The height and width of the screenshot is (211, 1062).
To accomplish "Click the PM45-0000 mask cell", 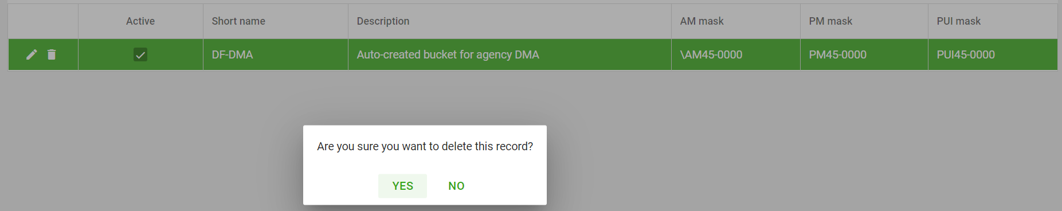I will 864,54.
